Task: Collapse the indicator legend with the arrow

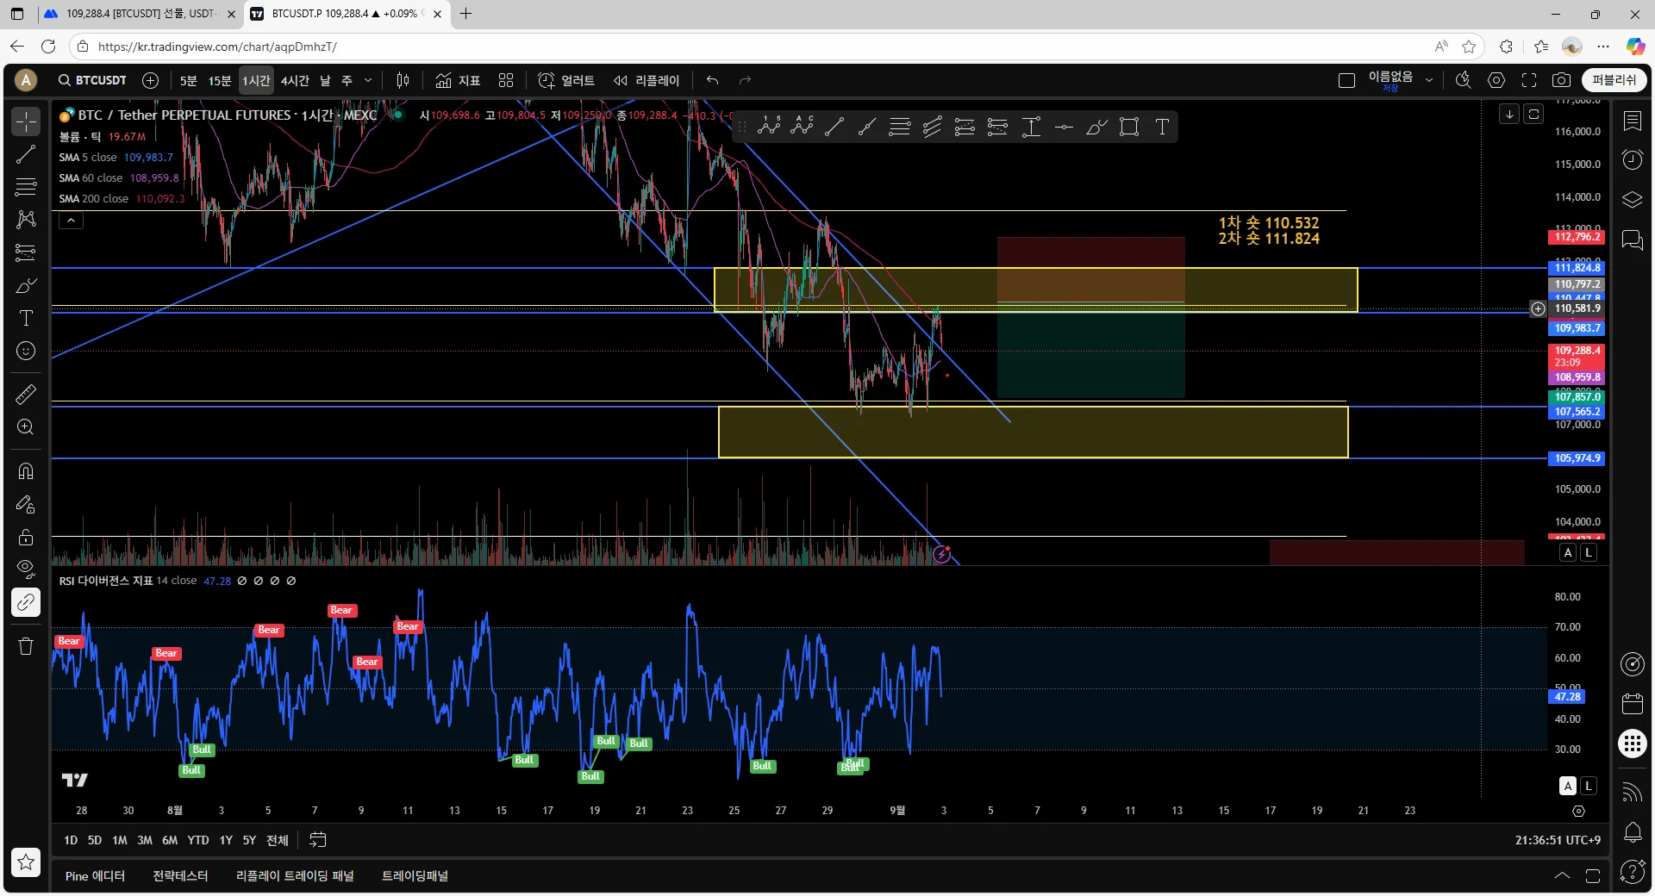Action: point(71,221)
